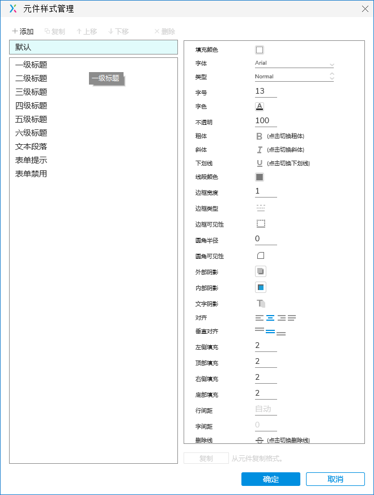Viewport: 374px width, 495px height.
Task: Open the 圆角可见性 corner visibility icon
Action: (261, 255)
